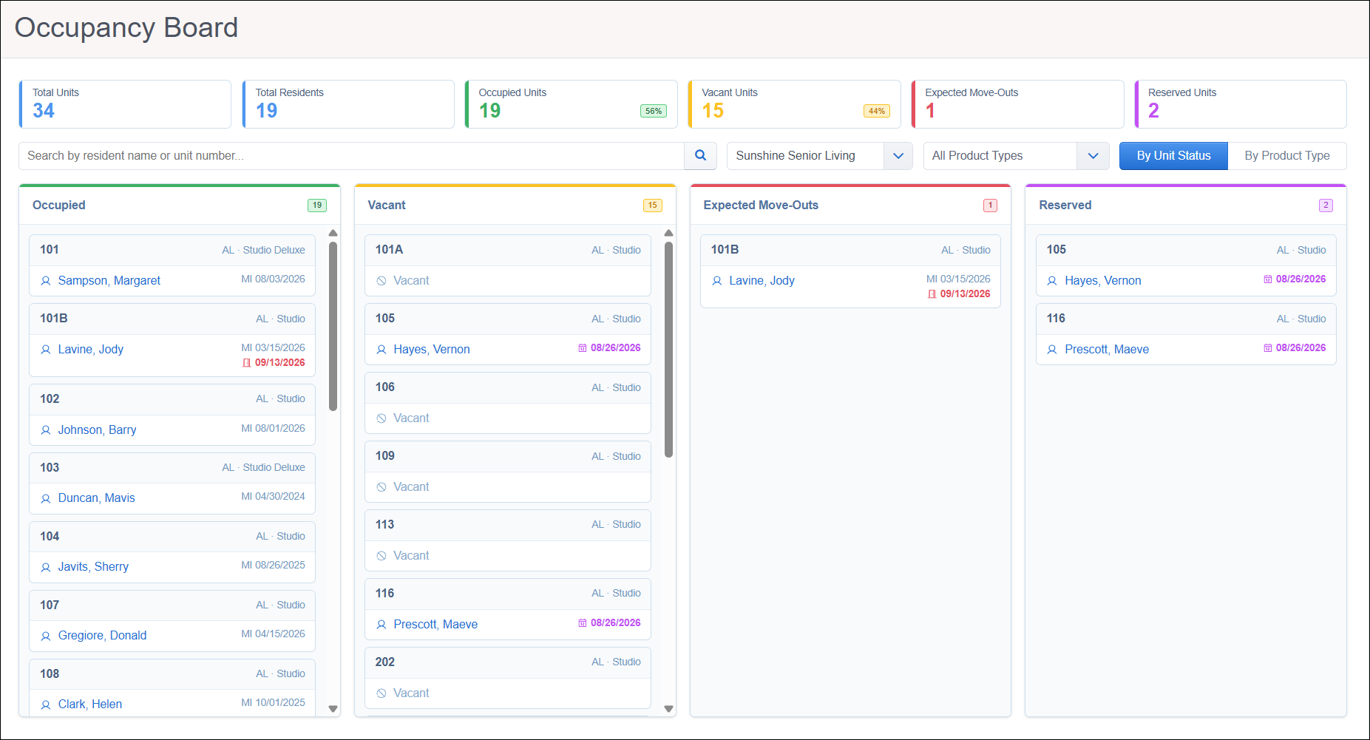Click the vacant icon in unit 109
This screenshot has height=740, width=1370.
(382, 487)
